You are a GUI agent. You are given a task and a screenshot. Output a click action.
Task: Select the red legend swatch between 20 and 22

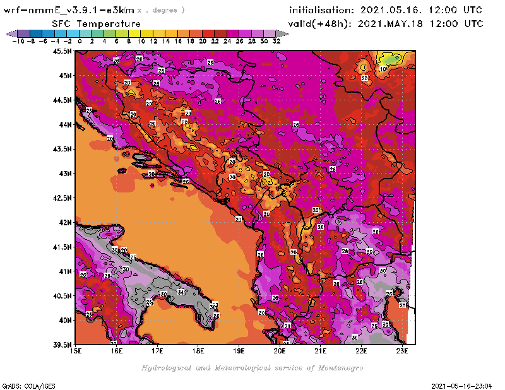click(x=208, y=33)
